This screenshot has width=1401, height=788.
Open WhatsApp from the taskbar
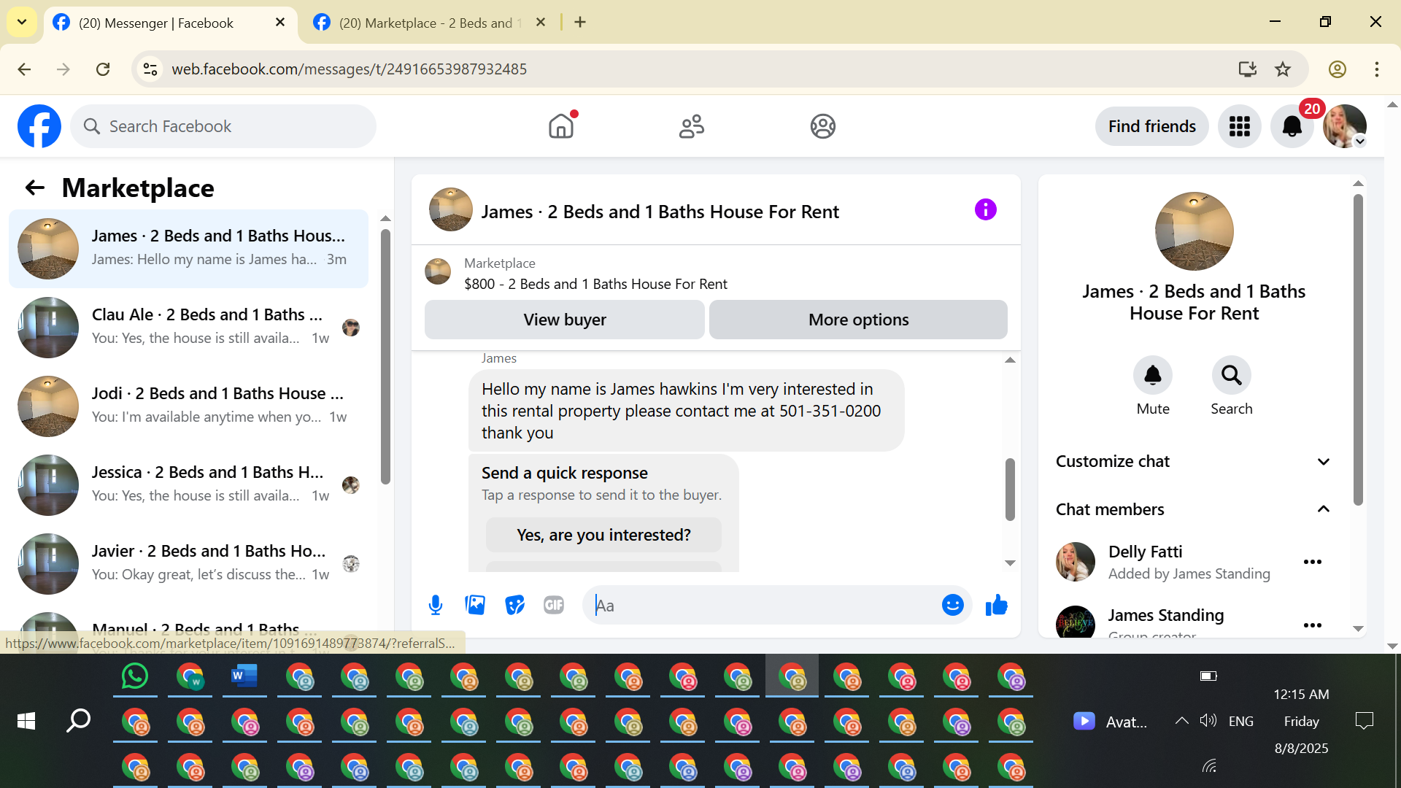pos(135,676)
